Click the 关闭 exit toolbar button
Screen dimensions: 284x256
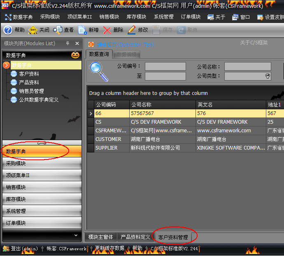pos(39,30)
